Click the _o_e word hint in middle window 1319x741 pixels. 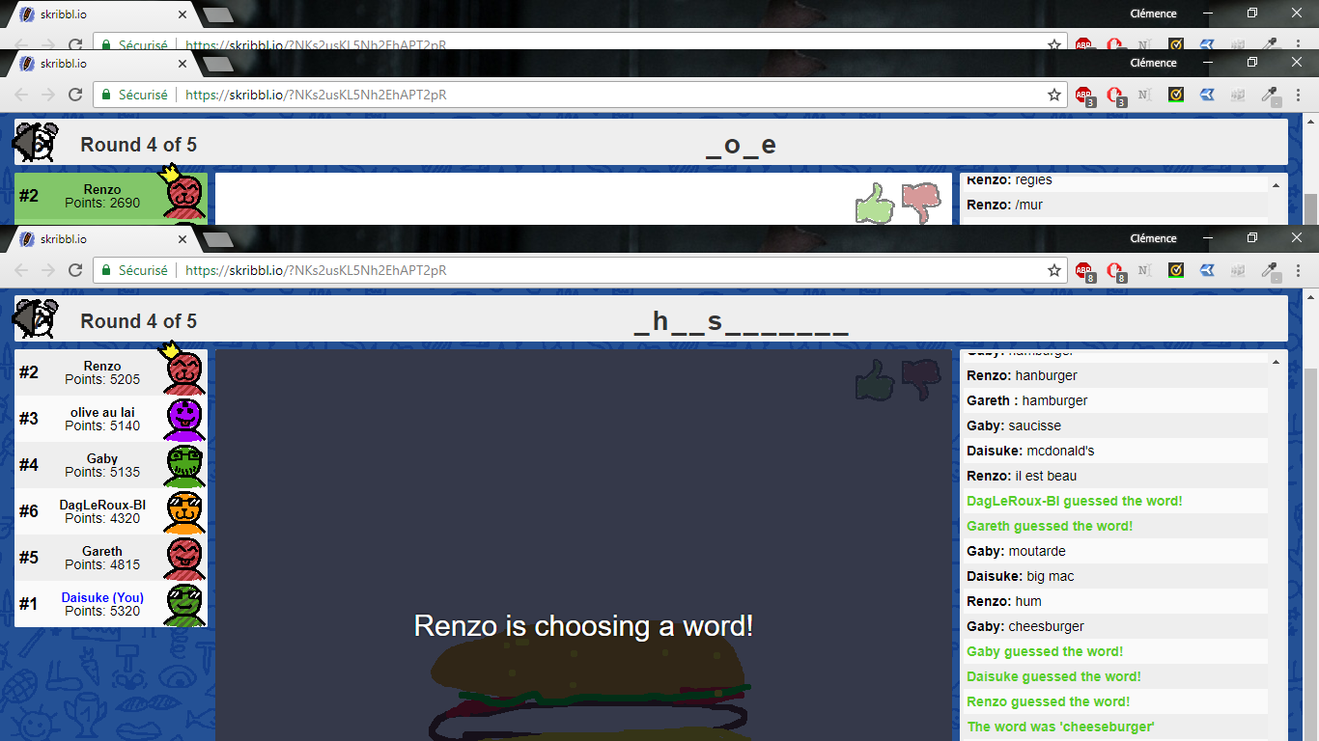741,146
